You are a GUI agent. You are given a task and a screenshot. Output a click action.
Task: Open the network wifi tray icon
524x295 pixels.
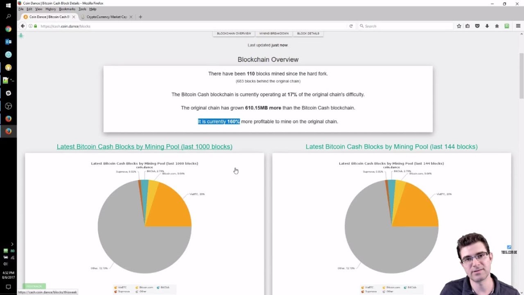click(12, 257)
